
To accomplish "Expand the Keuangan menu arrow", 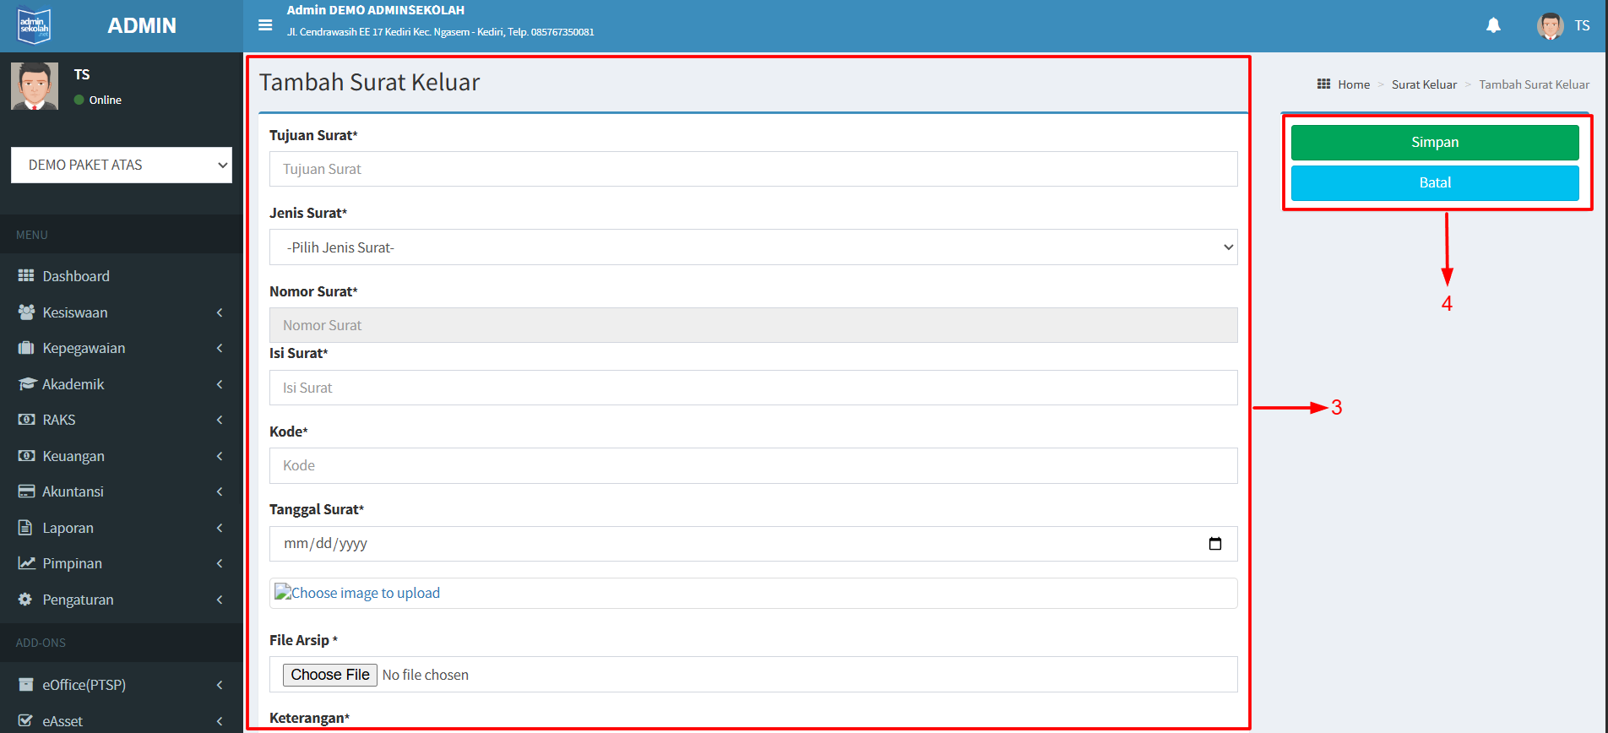I will click(220, 456).
